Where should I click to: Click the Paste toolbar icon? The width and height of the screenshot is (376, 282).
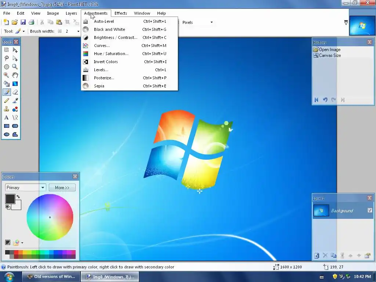point(59,22)
